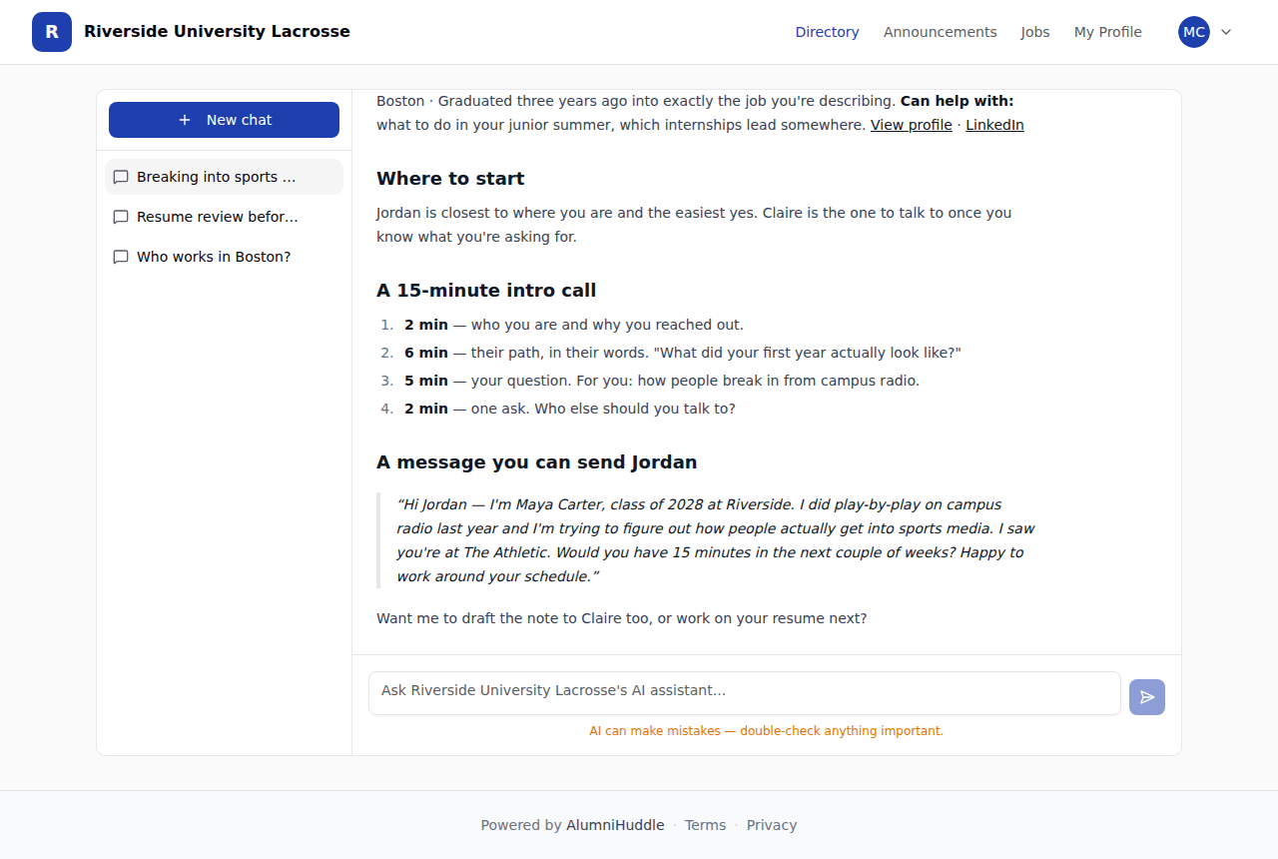
Task: Click the MC user avatar
Action: click(1194, 32)
